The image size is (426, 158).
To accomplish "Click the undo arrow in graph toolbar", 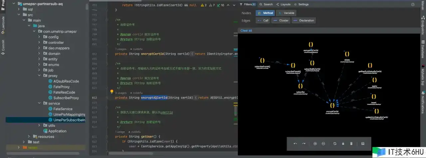I will click(x=295, y=144).
